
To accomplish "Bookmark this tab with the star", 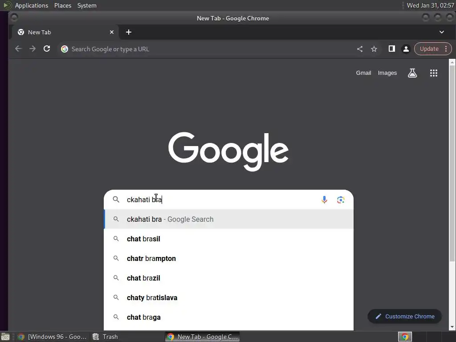I will pyautogui.click(x=374, y=49).
